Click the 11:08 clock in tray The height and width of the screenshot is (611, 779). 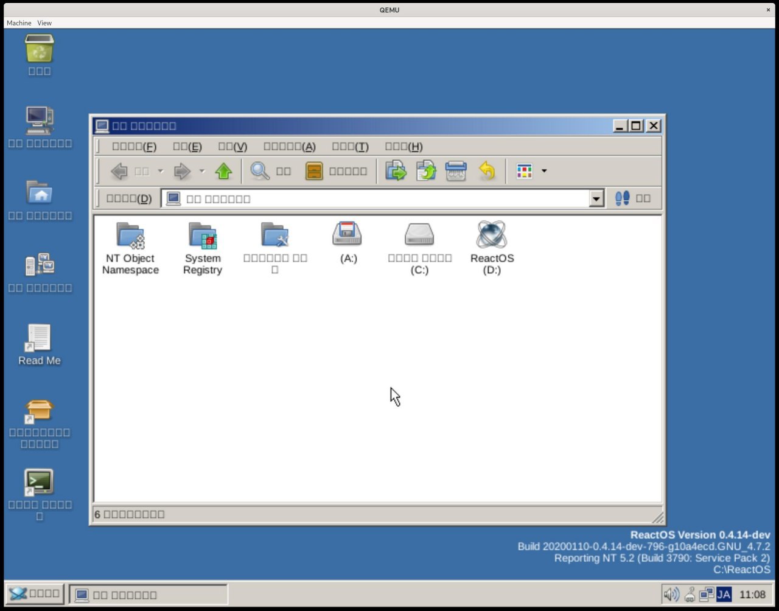pos(752,595)
